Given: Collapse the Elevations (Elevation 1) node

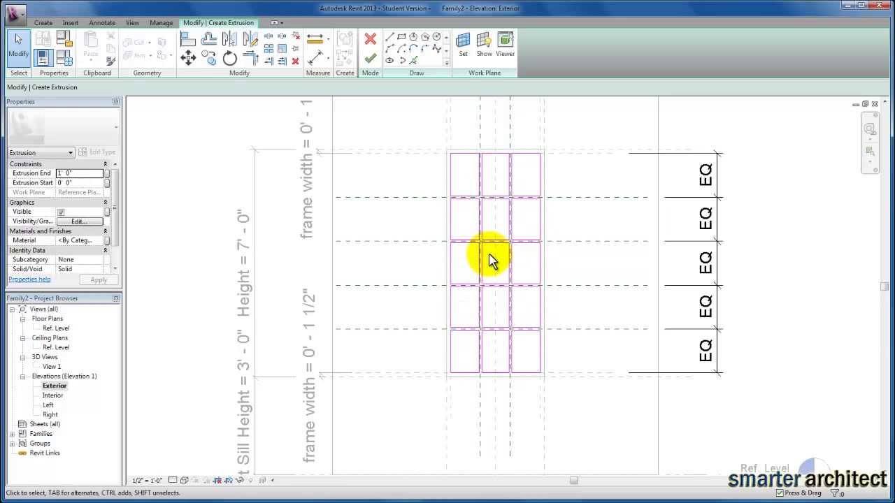Looking at the screenshot, I should point(22,377).
